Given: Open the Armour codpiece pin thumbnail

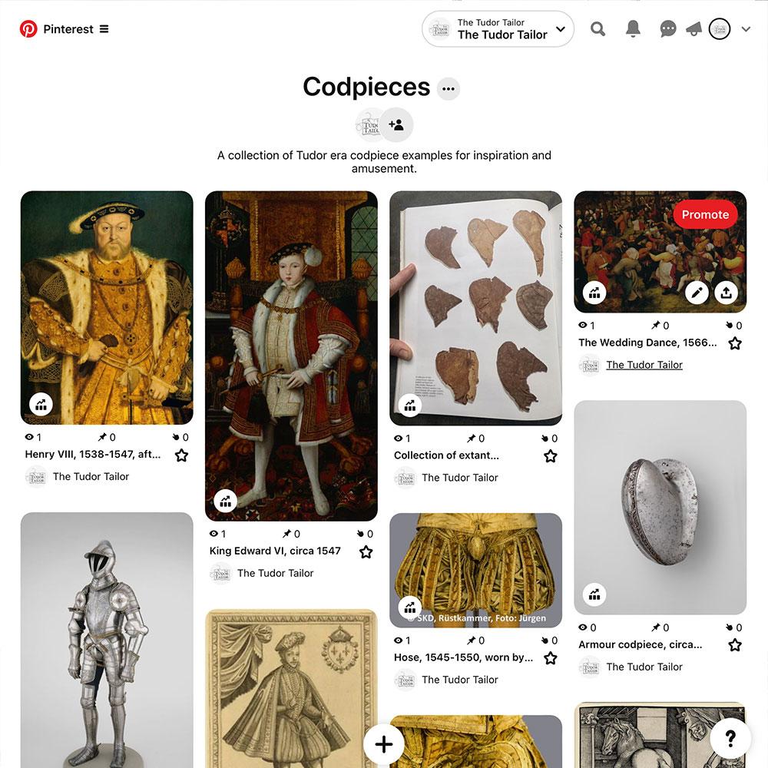Looking at the screenshot, I should [660, 508].
